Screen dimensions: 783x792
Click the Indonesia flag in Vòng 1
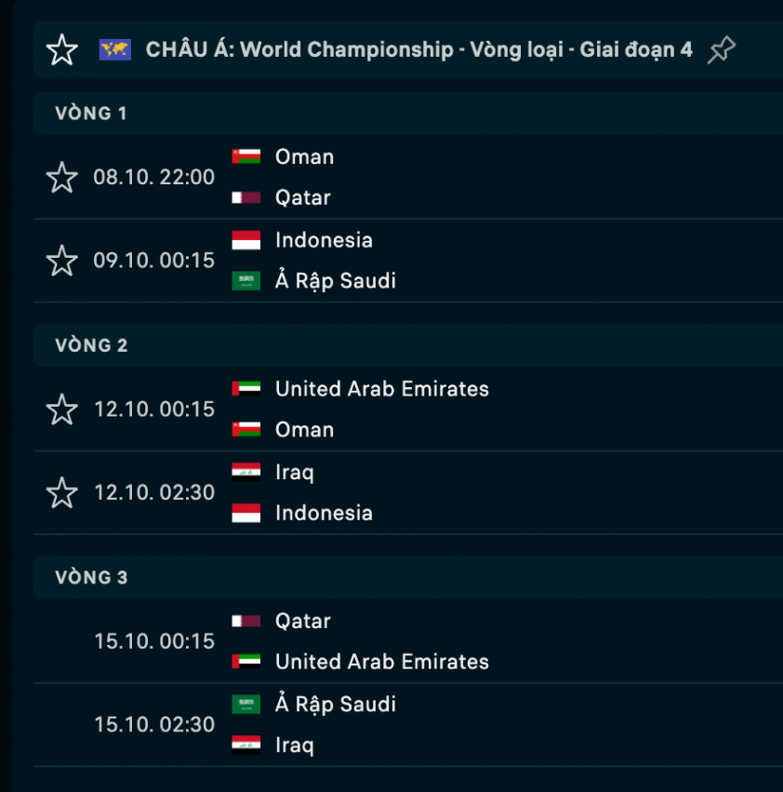(246, 240)
